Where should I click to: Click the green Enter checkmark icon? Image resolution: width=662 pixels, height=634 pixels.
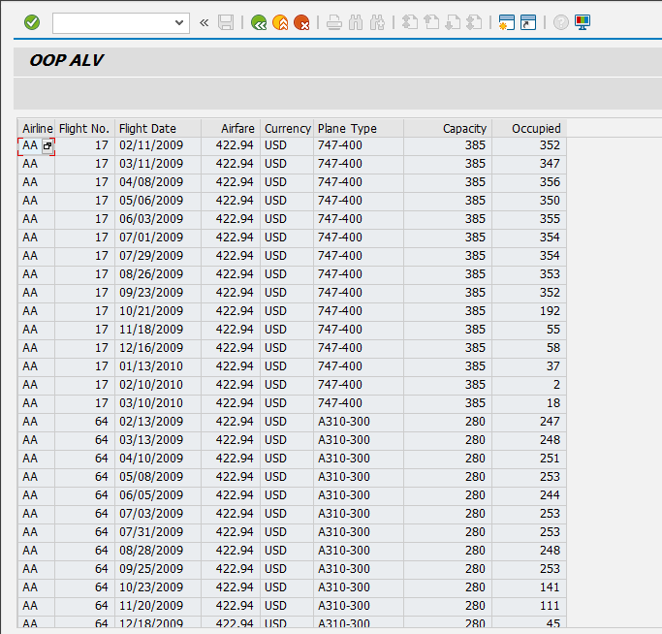click(x=32, y=21)
